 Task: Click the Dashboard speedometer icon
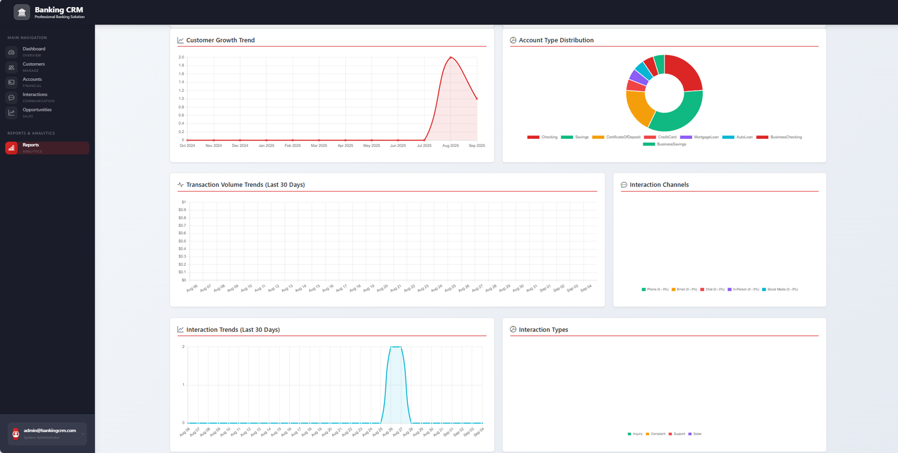(x=12, y=52)
